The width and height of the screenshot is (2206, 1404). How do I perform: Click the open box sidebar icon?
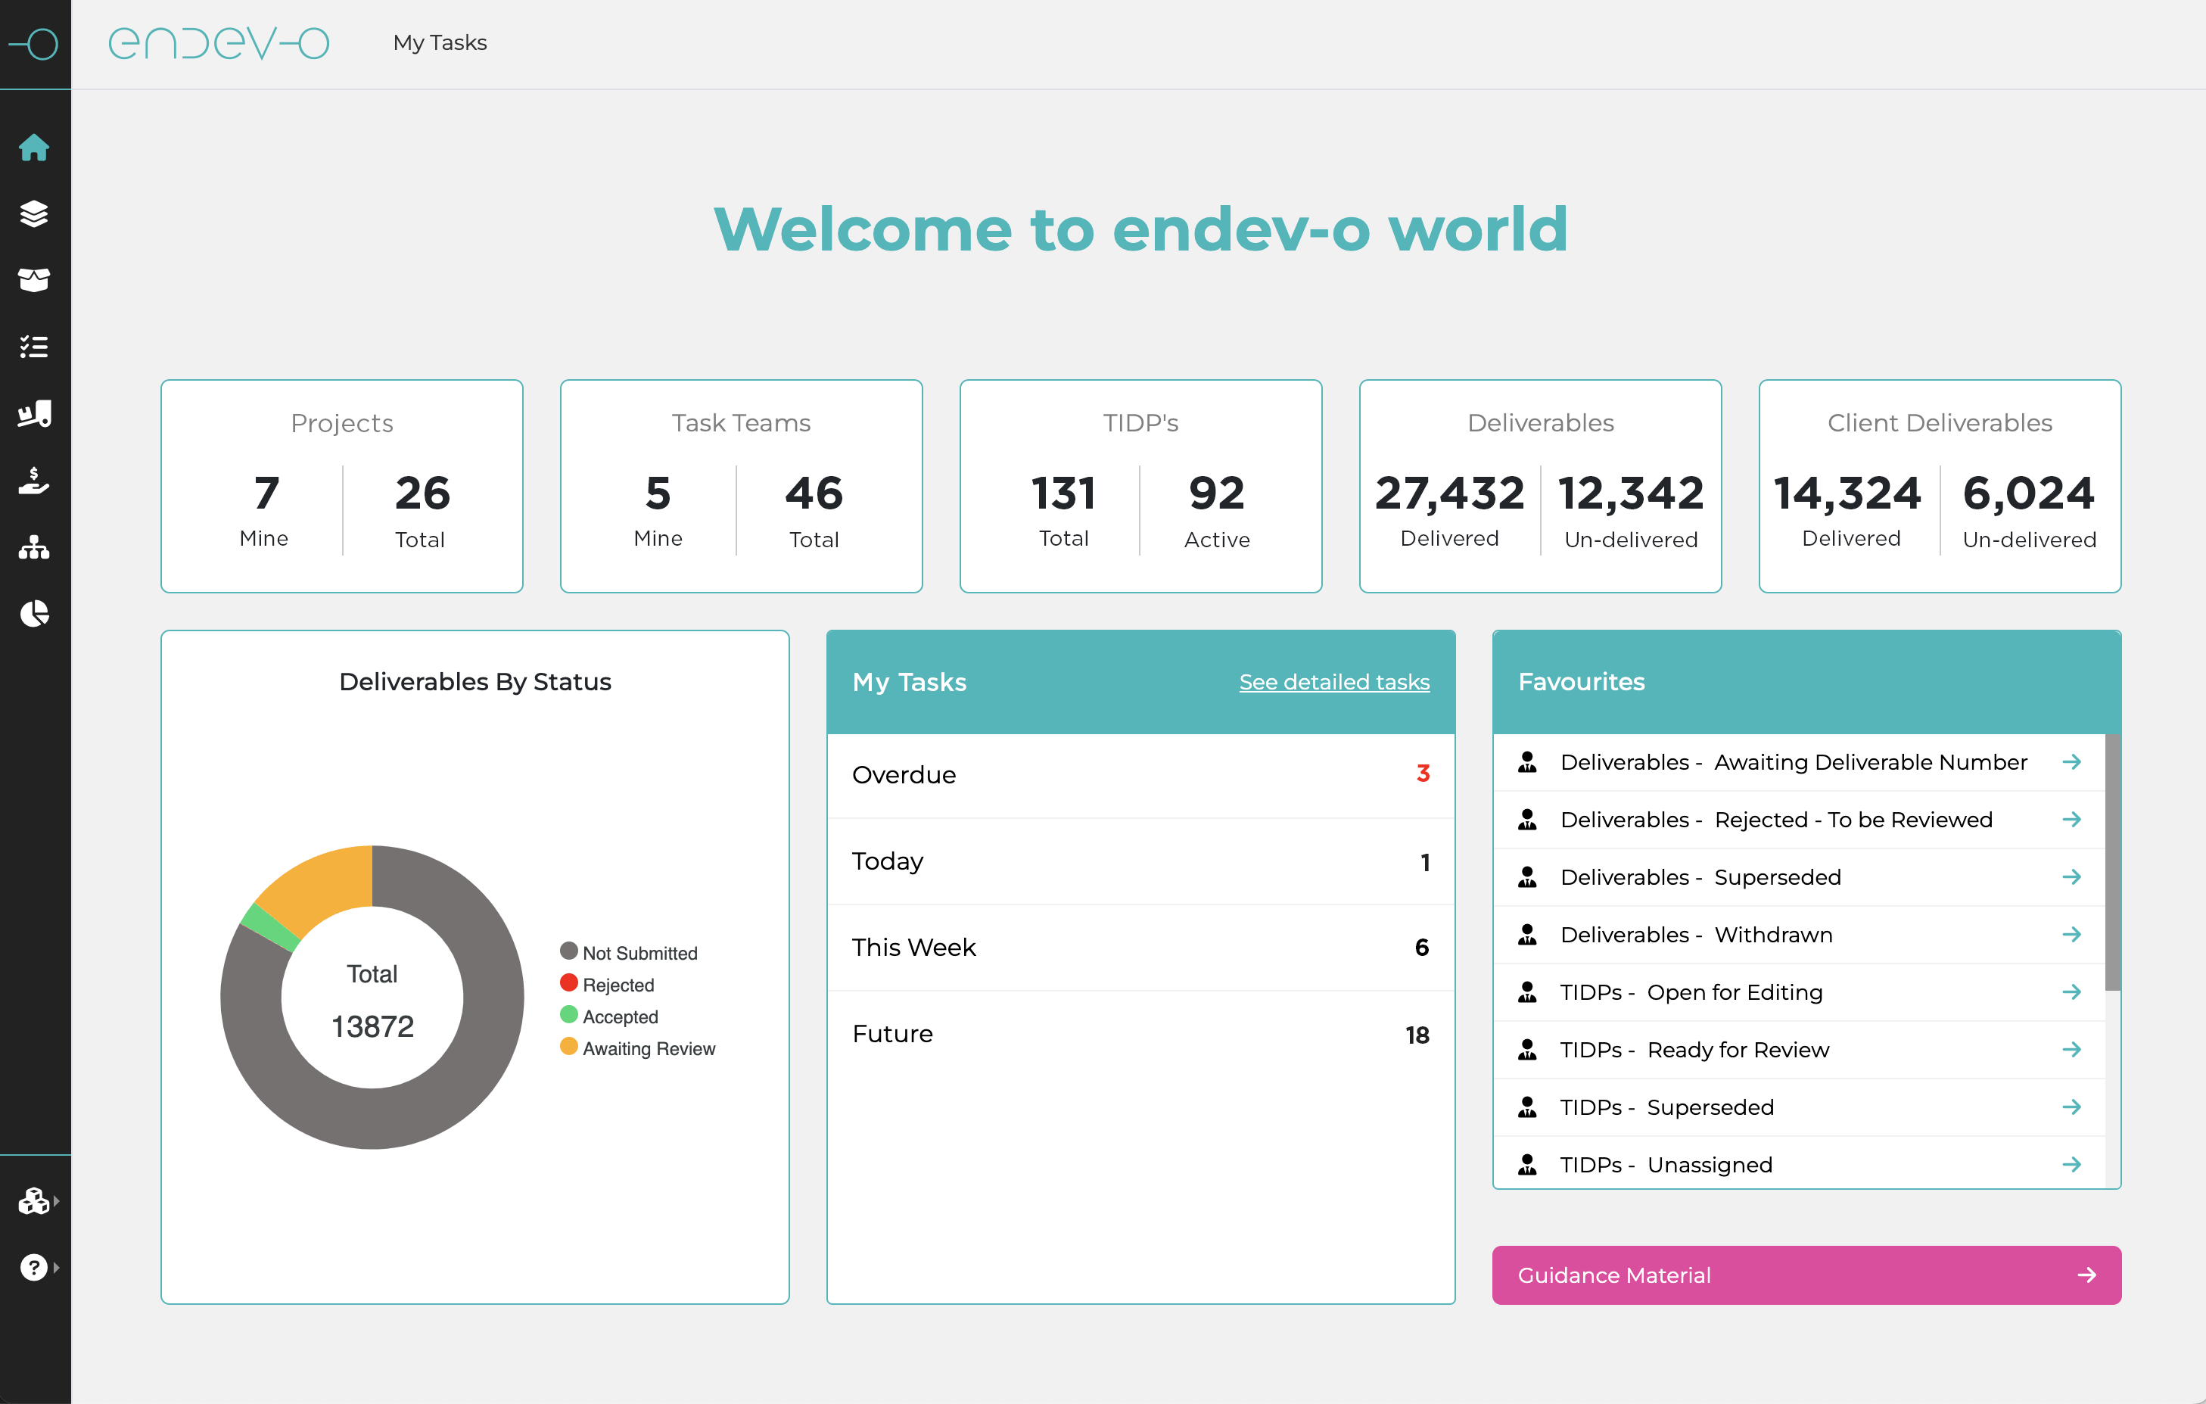pos(34,279)
